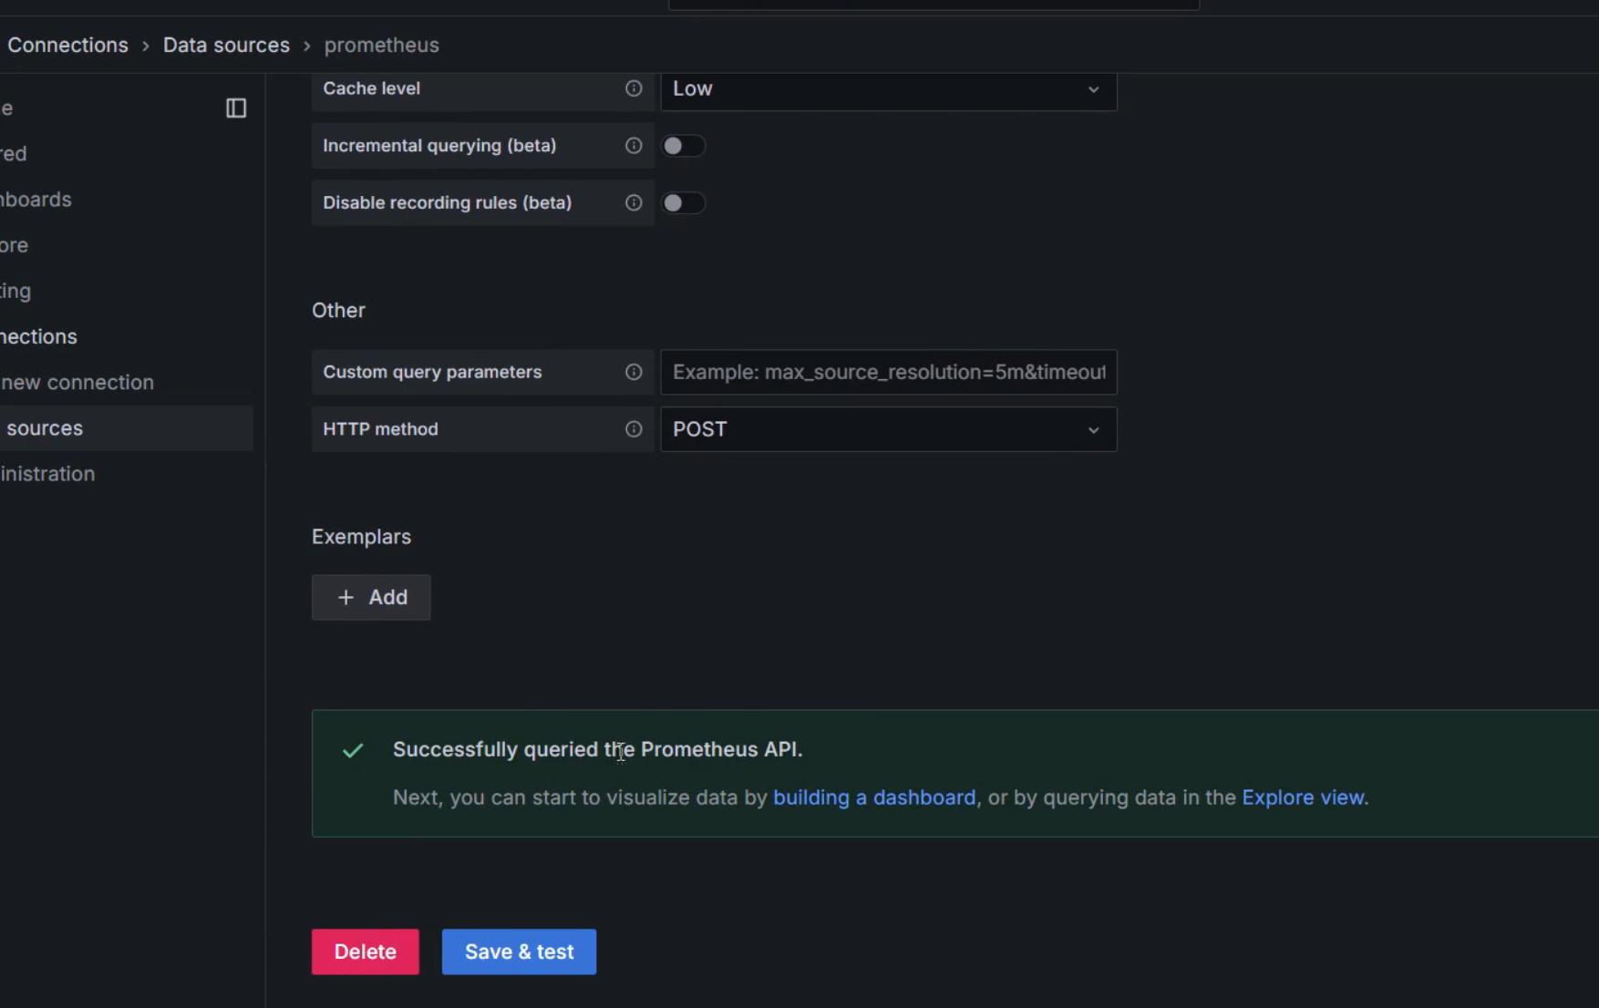The width and height of the screenshot is (1599, 1008).
Task: Click the Custom query parameters input field
Action: tap(888, 372)
